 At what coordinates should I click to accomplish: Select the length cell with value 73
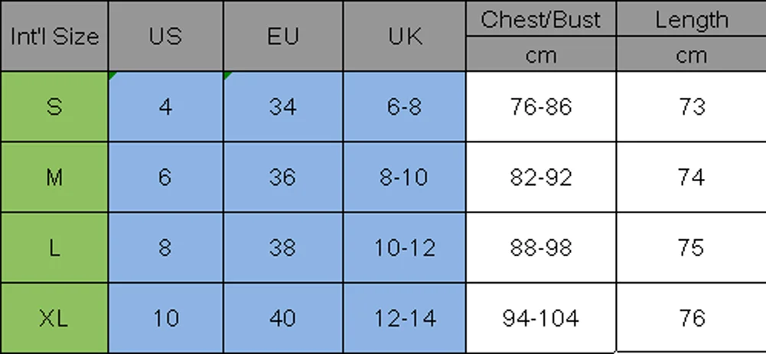691,106
